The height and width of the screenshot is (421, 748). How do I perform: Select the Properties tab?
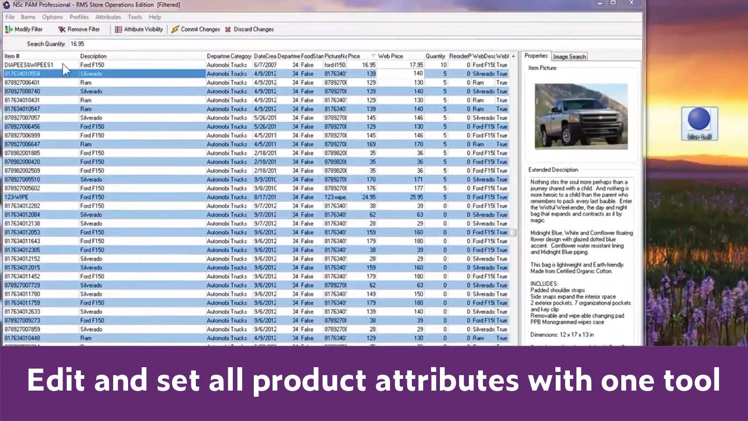pyautogui.click(x=536, y=56)
